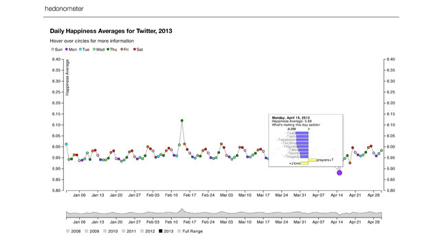The height and width of the screenshot is (247, 440).
Task: Click the 'Jan 06' label on overview axis
Action: (79, 222)
